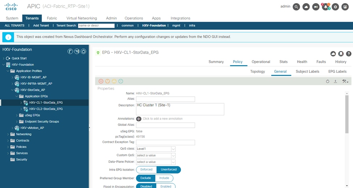The width and height of the screenshot is (353, 188).
Task: Open the feedback megaphone icon in header
Action: 316,7
